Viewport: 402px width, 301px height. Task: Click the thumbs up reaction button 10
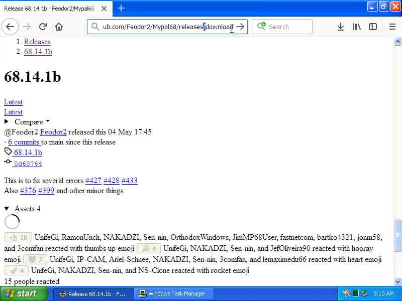click(18, 237)
